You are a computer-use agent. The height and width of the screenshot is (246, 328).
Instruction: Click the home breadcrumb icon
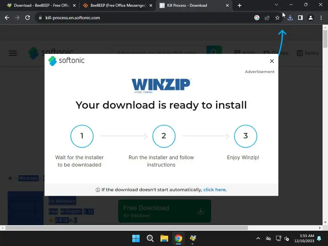tap(10, 178)
